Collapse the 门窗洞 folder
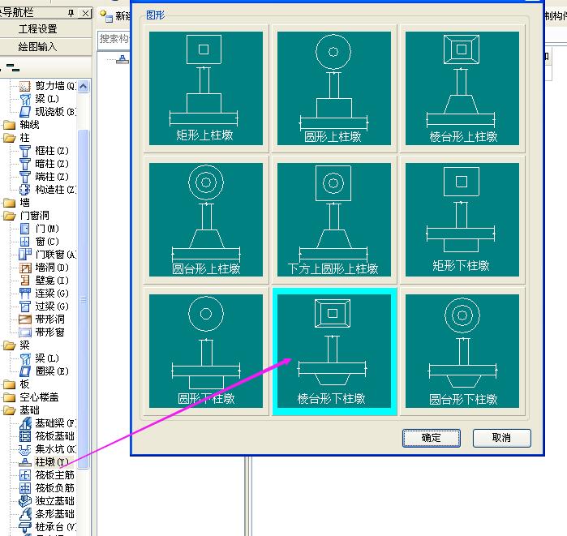This screenshot has height=536, width=567. pos(9,216)
